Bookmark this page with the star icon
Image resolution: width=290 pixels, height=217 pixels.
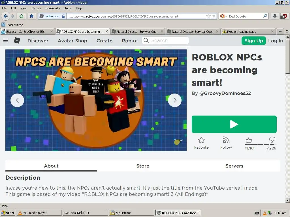[x=208, y=16]
